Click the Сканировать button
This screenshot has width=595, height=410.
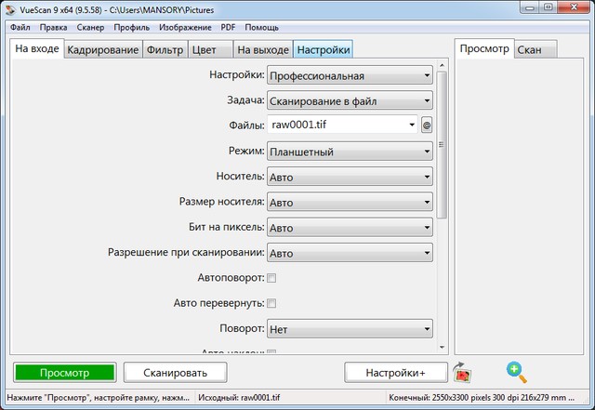tap(176, 373)
